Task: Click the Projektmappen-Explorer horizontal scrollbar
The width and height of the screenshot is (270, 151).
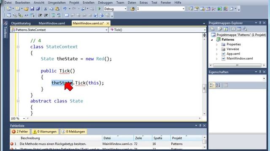Action: click(x=237, y=65)
